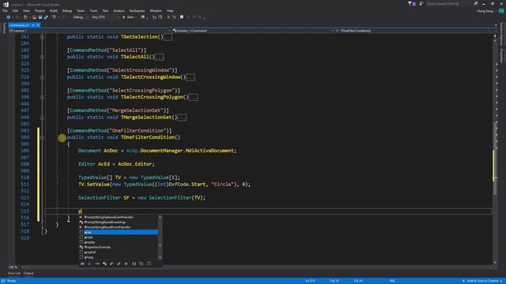Image resolution: width=506 pixels, height=284 pixels.
Task: Open the DevExpress menu
Action: point(137,10)
